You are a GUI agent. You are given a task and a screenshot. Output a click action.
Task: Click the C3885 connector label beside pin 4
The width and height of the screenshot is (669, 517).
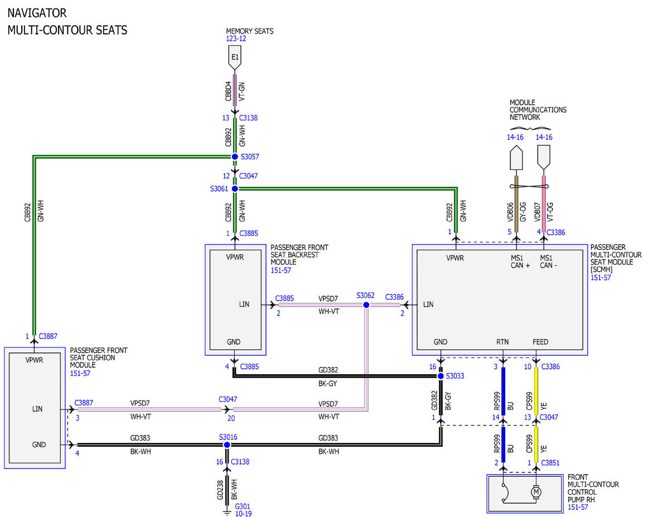tap(249, 366)
